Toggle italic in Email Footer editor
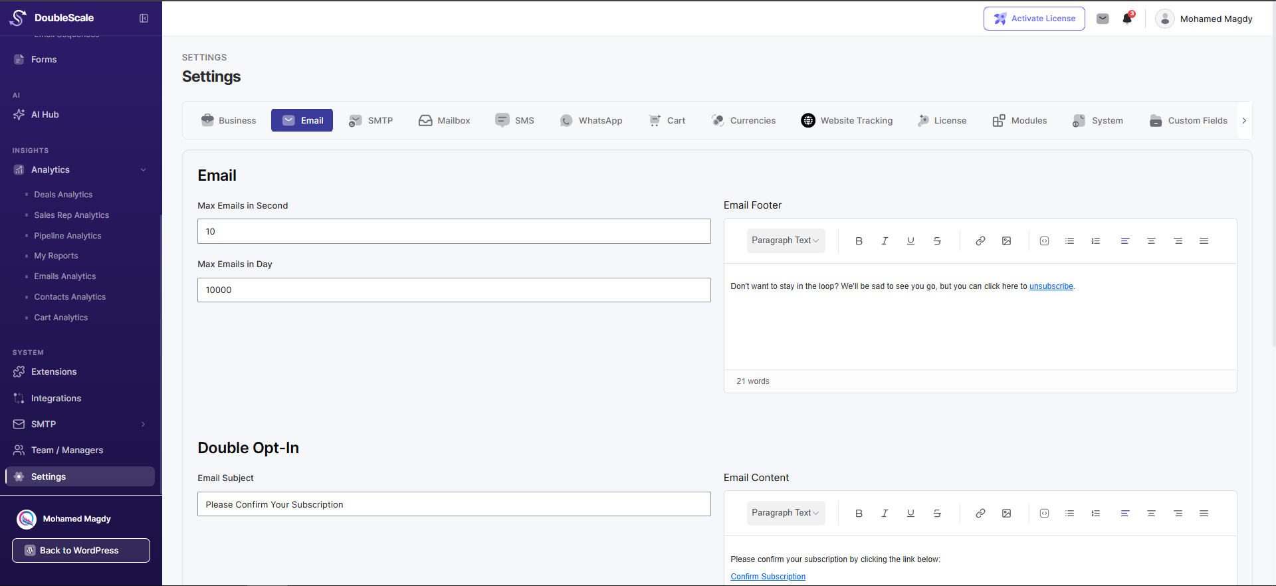This screenshot has height=586, width=1276. (885, 241)
